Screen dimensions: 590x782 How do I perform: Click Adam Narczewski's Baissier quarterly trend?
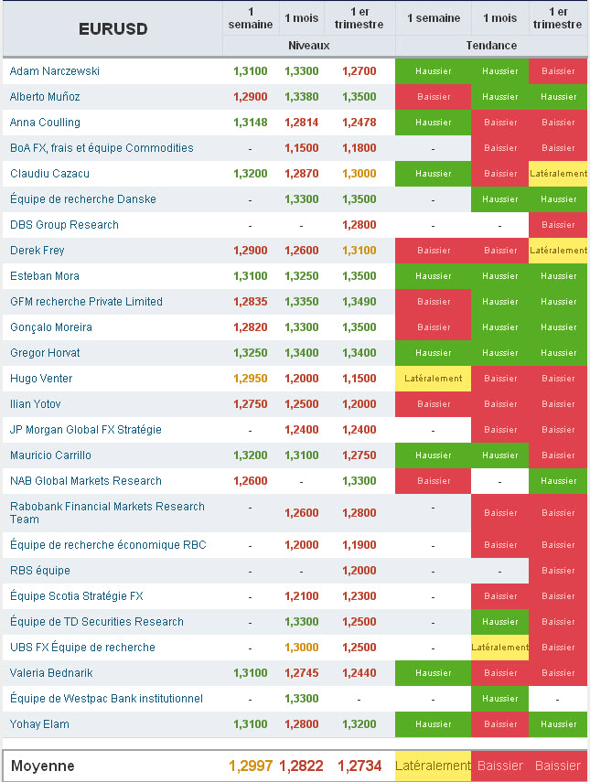coord(558,71)
